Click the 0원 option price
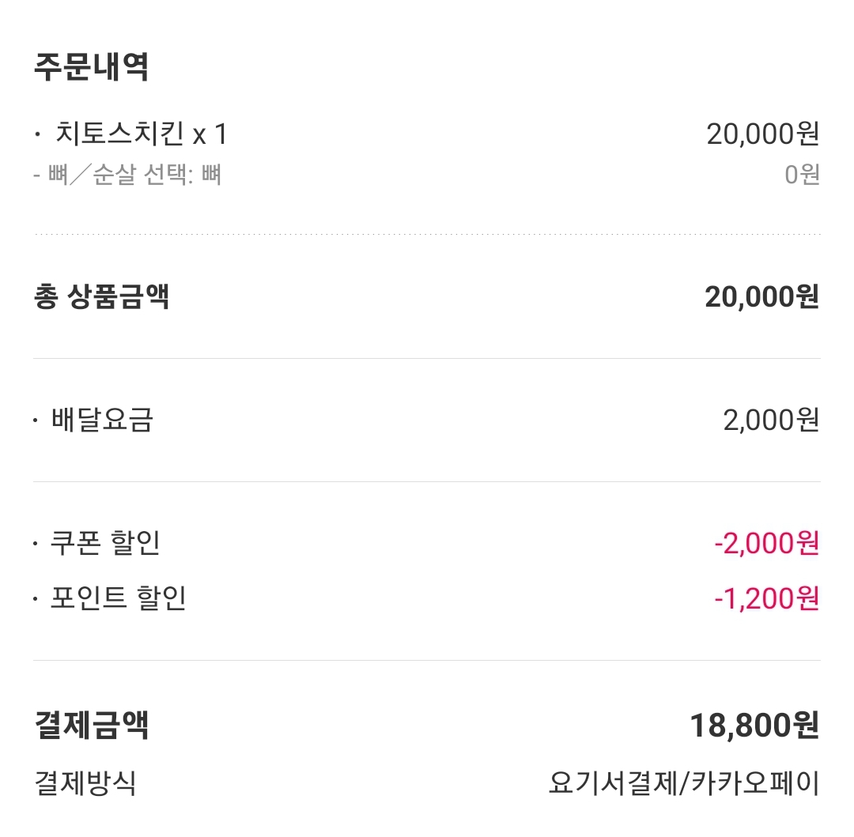Screen dimensions: 854x837 tap(801, 174)
